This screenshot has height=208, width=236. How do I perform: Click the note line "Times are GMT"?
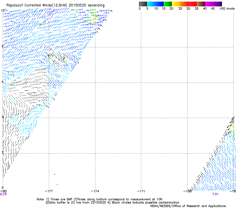click(62, 199)
